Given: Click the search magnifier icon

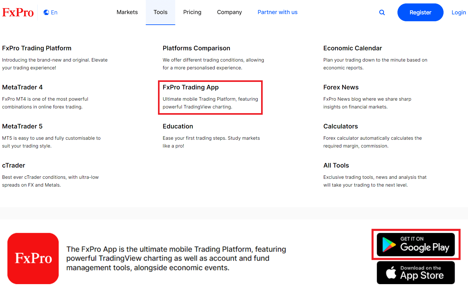Looking at the screenshot, I should (x=382, y=13).
